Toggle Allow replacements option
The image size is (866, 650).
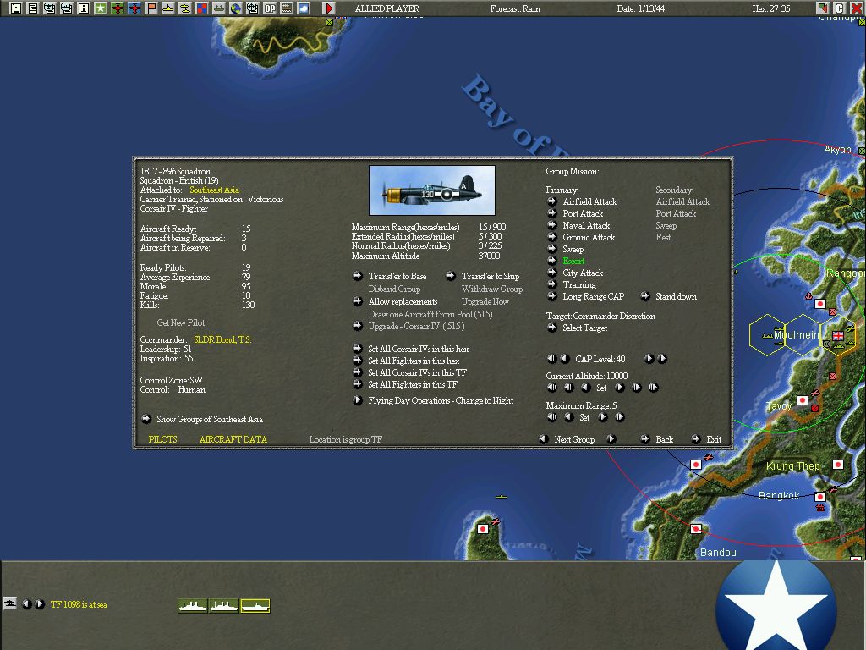pyautogui.click(x=358, y=300)
